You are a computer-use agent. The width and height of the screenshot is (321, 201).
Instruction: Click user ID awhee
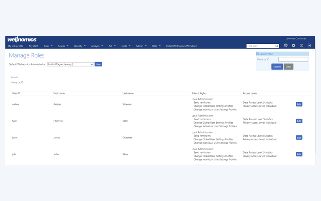click(16, 105)
